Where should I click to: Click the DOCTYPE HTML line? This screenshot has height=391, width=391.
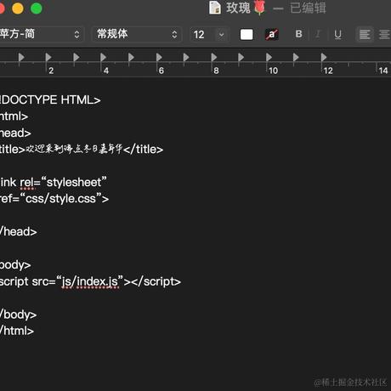(50, 100)
